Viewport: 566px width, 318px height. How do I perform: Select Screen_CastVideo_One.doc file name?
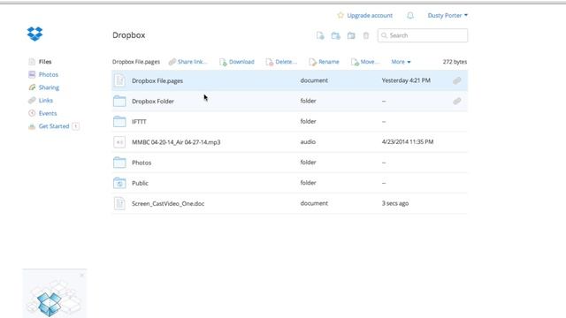tap(168, 204)
